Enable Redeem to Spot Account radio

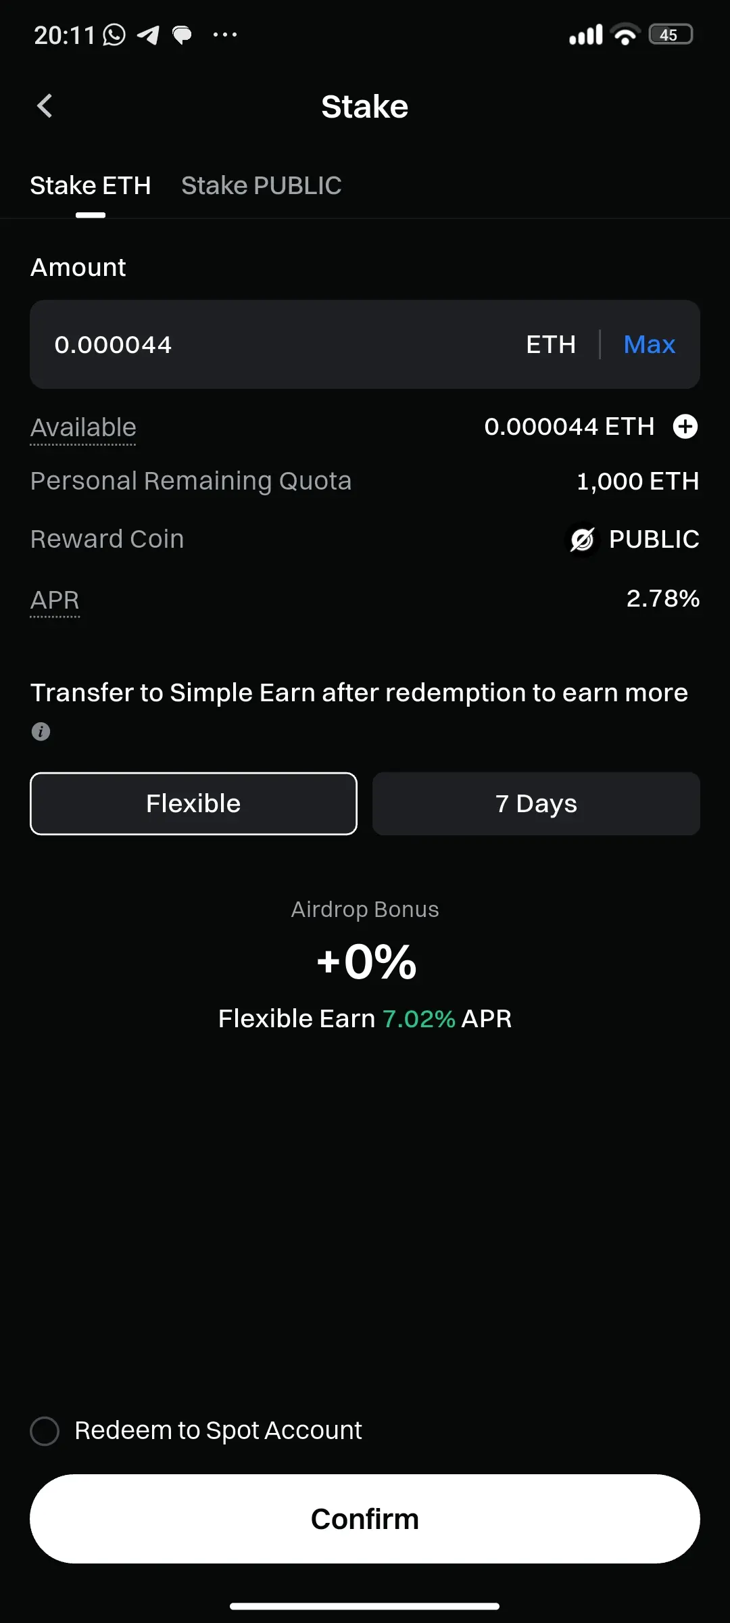45,1431
